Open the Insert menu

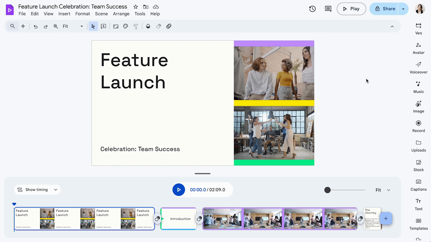(x=64, y=14)
